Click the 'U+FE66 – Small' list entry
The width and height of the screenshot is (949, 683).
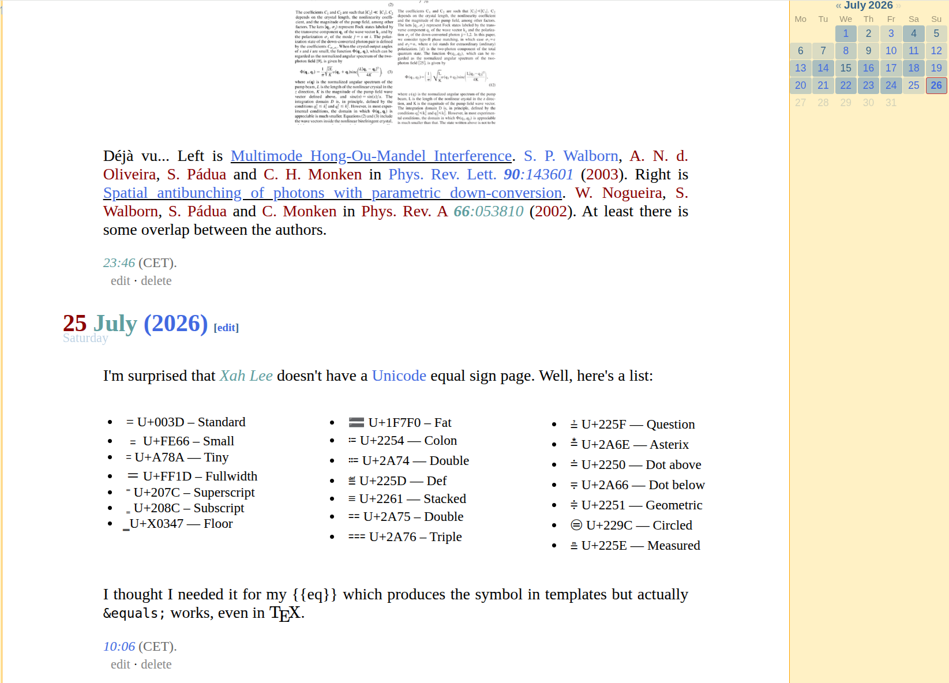point(182,441)
